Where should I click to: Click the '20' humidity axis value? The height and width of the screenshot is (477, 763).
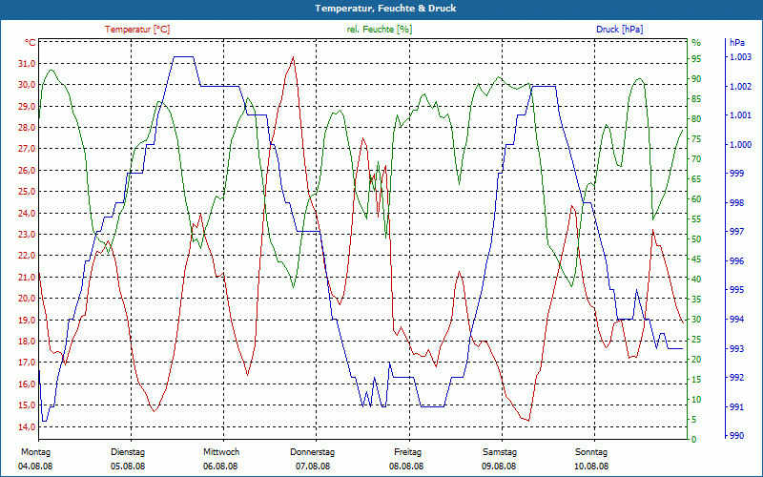pyautogui.click(x=696, y=360)
